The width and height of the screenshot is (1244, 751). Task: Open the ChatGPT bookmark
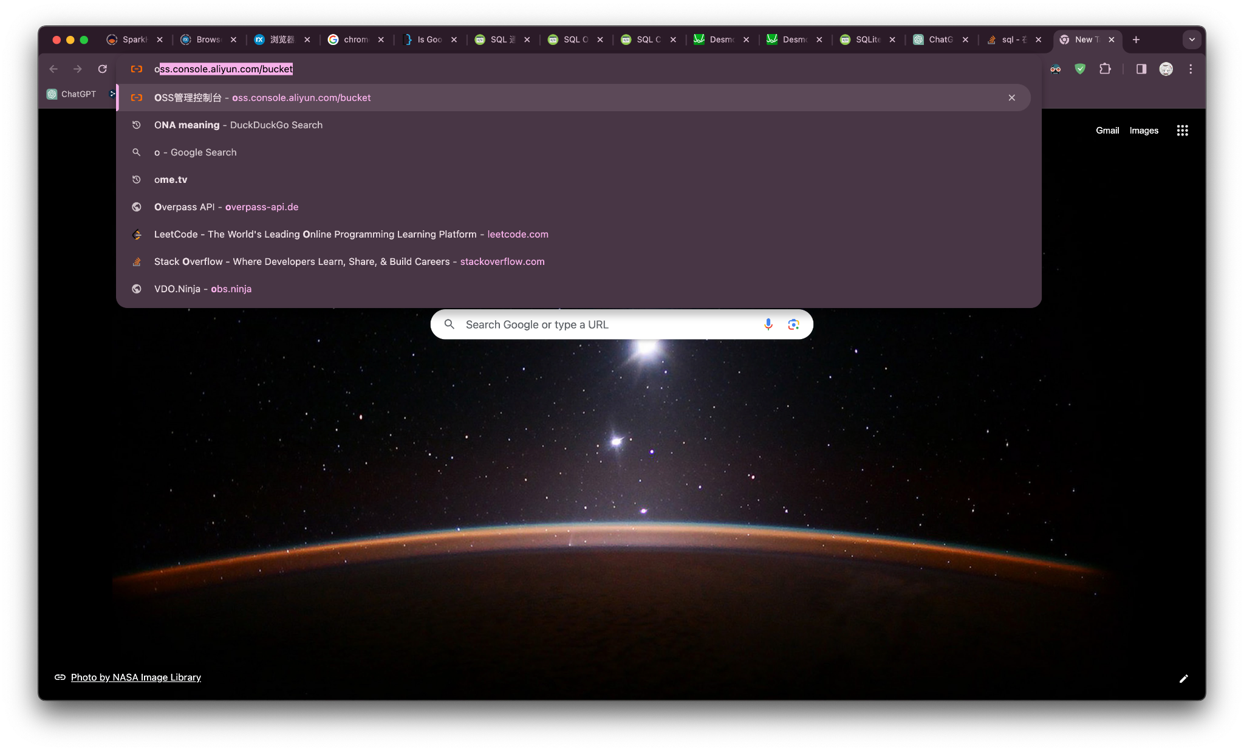(72, 94)
